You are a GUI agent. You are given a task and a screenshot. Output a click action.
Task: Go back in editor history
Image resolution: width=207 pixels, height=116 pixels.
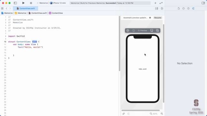click(6, 8)
